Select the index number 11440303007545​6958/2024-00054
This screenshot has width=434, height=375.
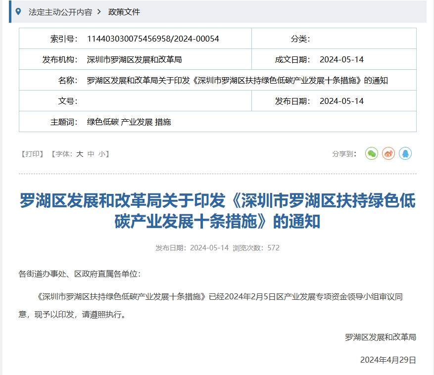[153, 39]
